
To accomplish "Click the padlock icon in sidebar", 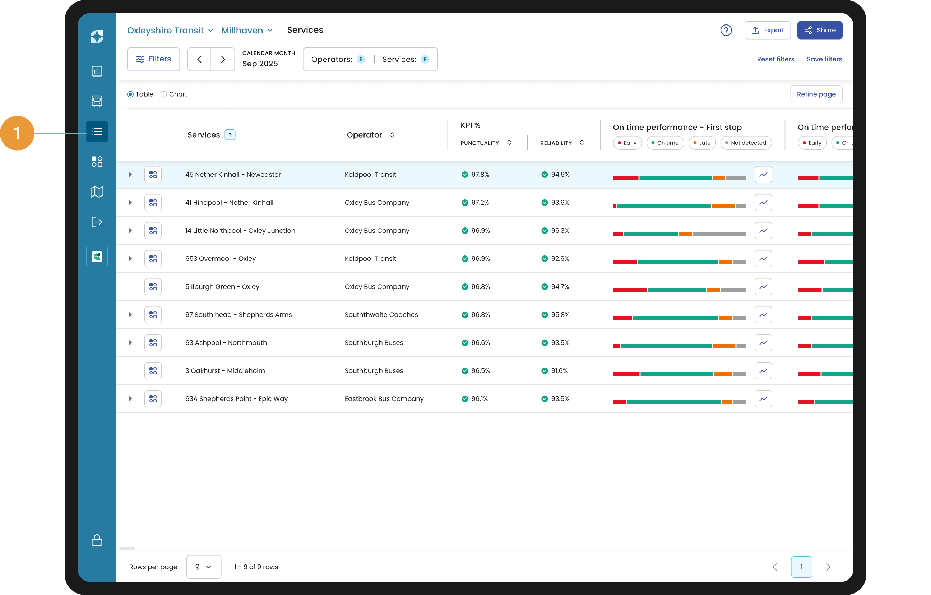I will coord(97,540).
